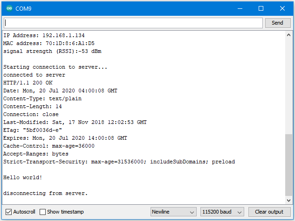The image size is (295, 221).
Task: Click the scroll down arrow of output pane
Action: coord(288,201)
